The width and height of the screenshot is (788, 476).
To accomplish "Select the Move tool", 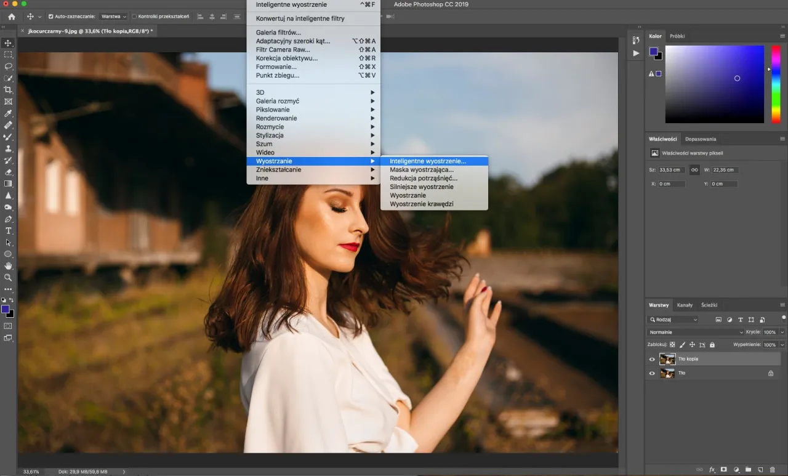I will click(8, 43).
